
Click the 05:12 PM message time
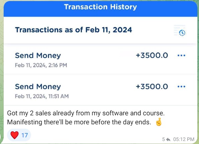coord(184,139)
